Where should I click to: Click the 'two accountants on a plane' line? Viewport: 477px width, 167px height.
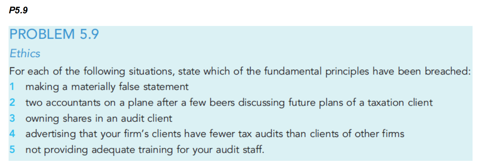pos(229,102)
